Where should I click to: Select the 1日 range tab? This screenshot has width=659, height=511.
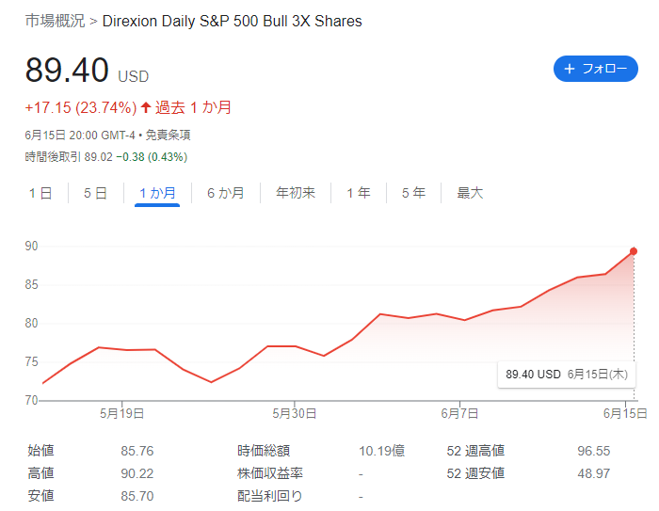pos(40,193)
